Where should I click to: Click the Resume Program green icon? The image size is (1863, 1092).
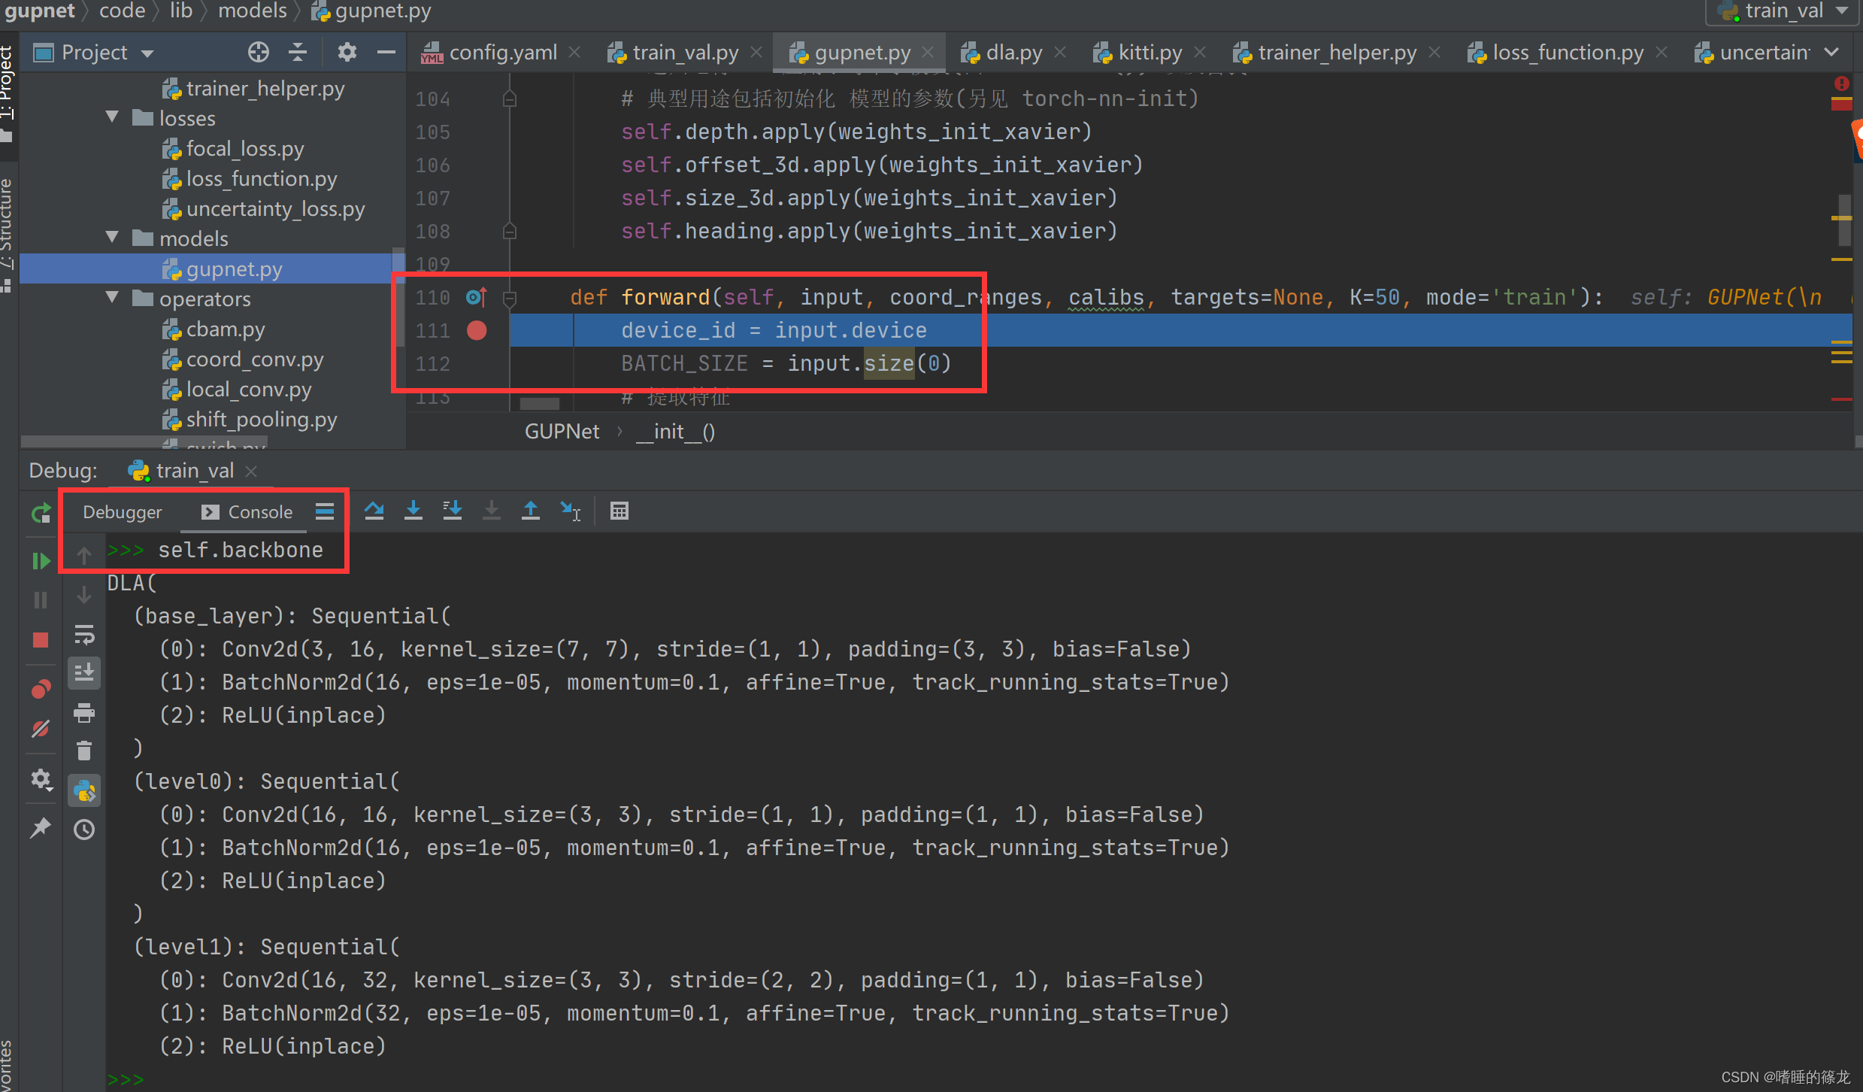coord(41,561)
